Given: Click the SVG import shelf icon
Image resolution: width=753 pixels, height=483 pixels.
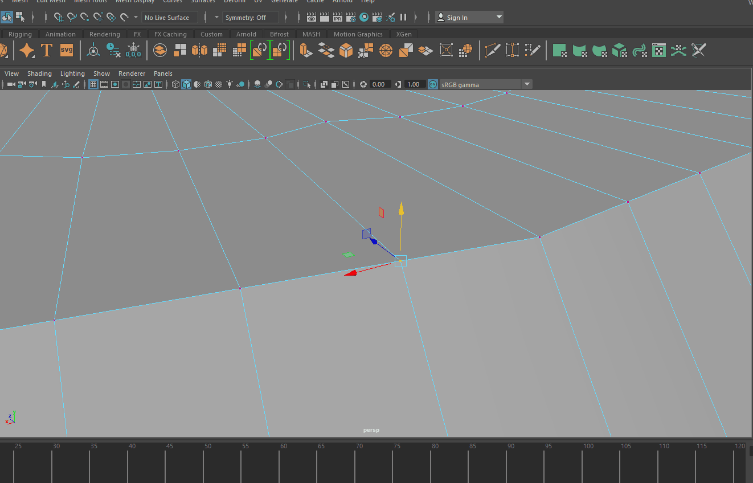Looking at the screenshot, I should (x=67, y=50).
